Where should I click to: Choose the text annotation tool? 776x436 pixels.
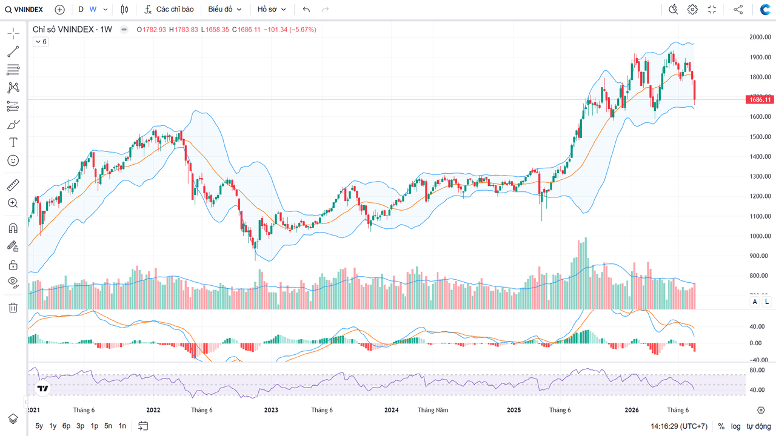pyautogui.click(x=13, y=142)
